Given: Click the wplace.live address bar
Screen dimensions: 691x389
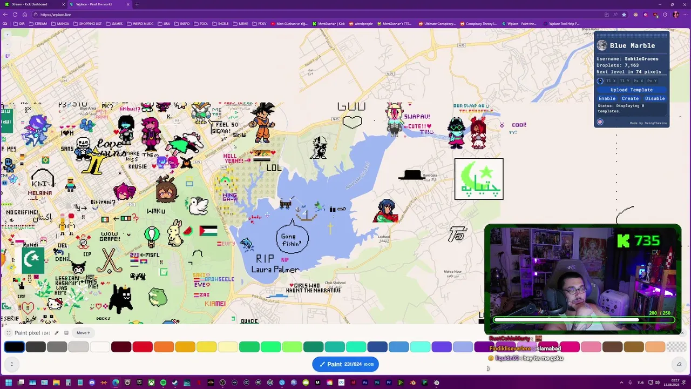Looking at the screenshot, I should pos(319,15).
